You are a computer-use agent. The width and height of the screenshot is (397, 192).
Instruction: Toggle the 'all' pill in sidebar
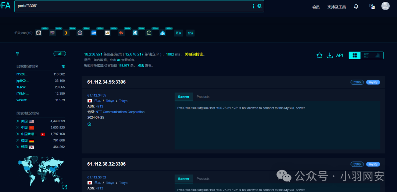coord(60,54)
